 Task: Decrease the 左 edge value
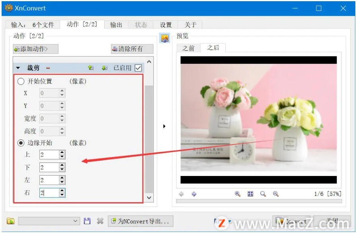pos(62,182)
